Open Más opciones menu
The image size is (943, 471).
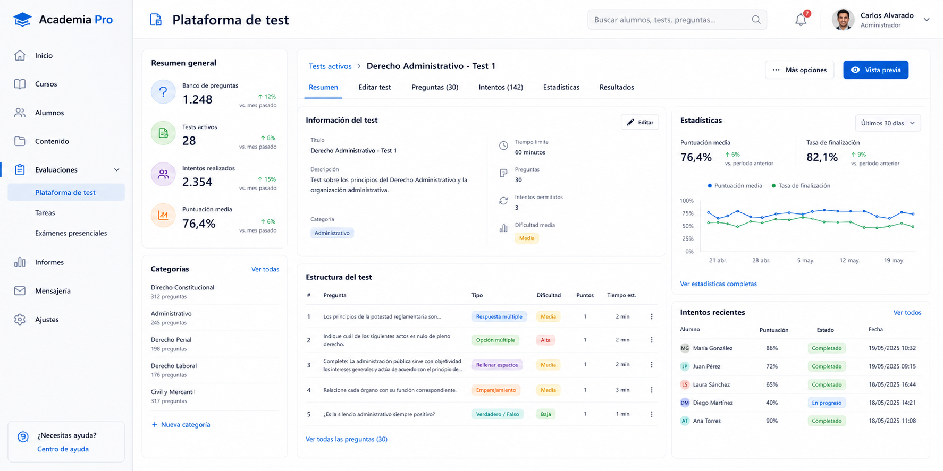click(x=799, y=70)
